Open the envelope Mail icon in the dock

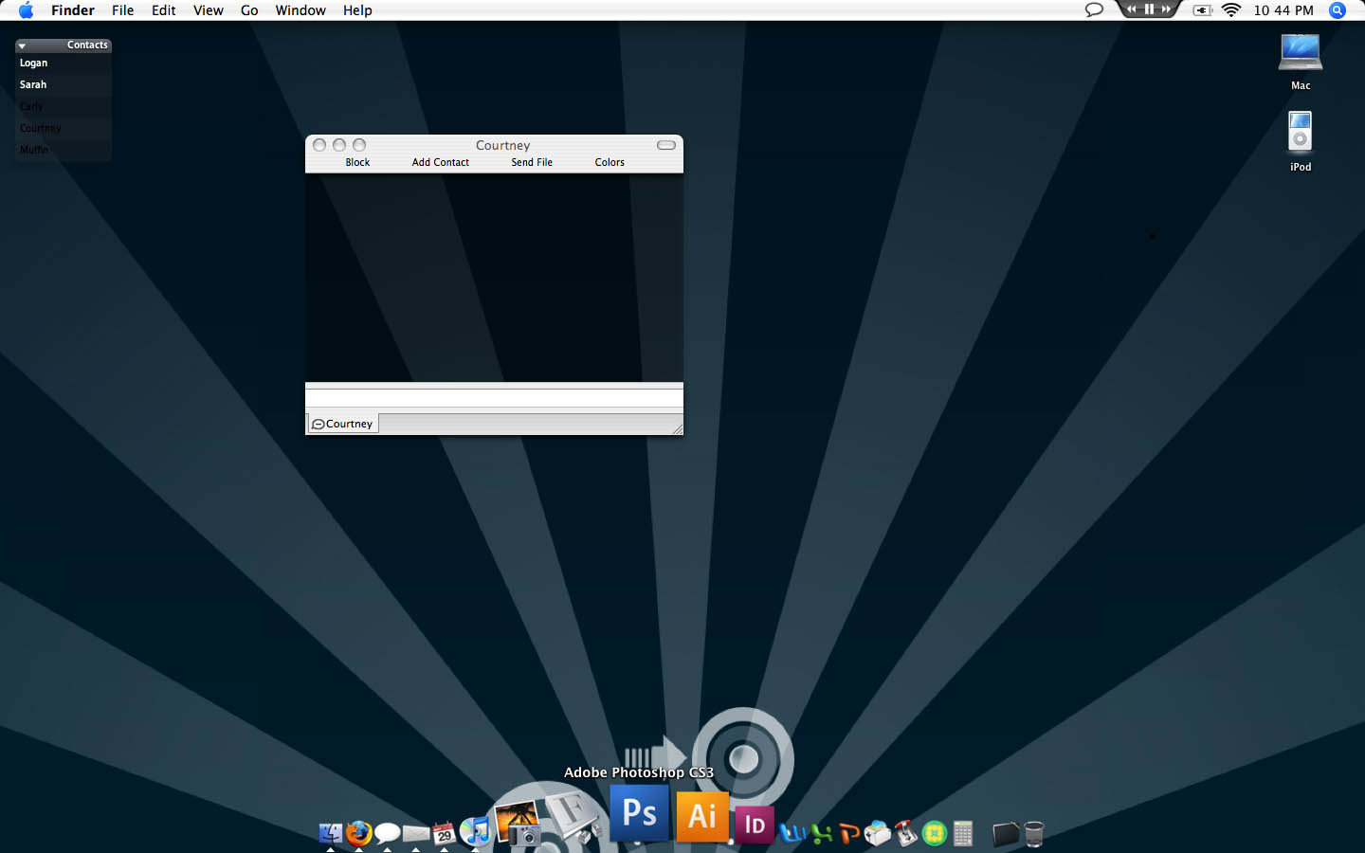coord(415,833)
